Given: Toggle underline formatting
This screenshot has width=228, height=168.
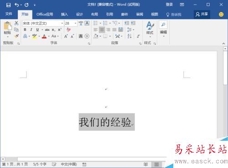Looking at the screenshot, I should [x=37, y=30].
